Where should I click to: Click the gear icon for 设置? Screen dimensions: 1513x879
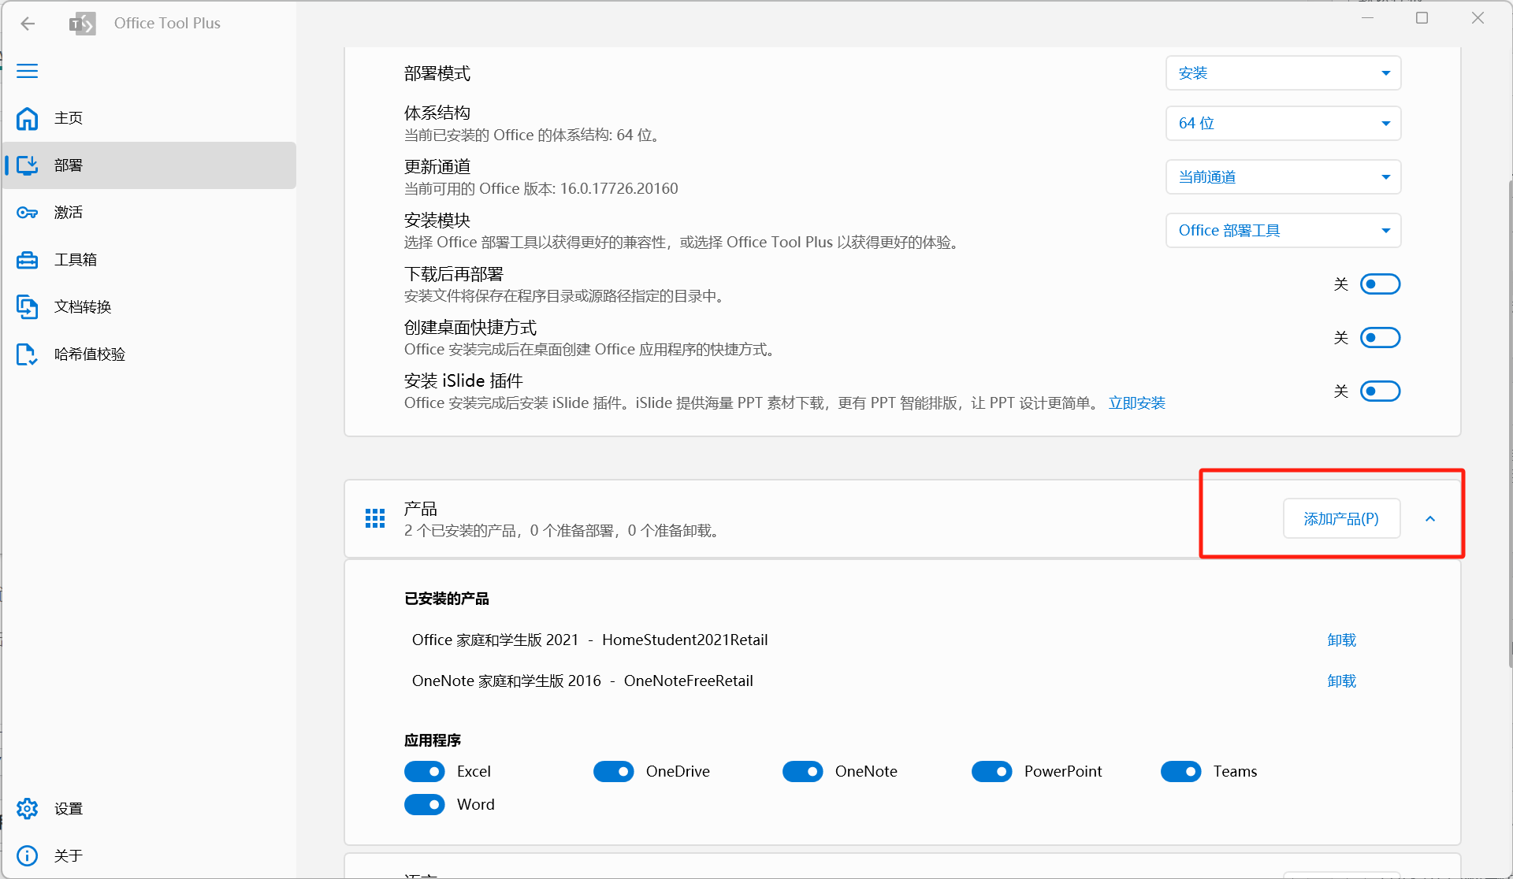[28, 809]
